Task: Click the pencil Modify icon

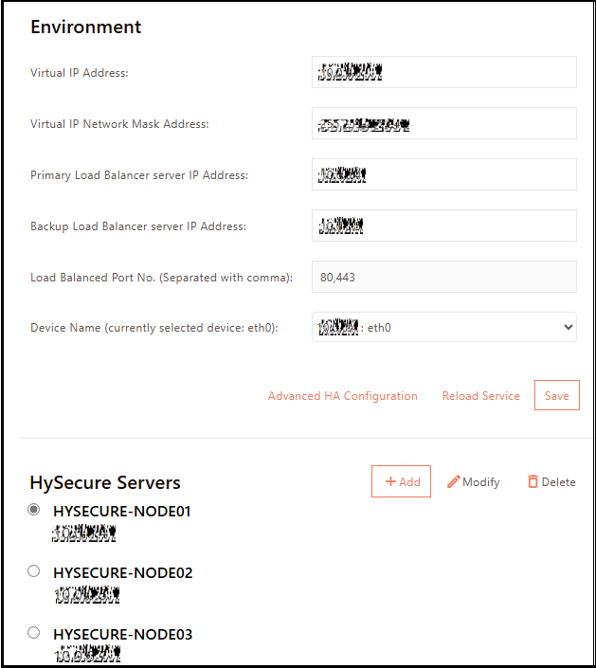Action: (x=454, y=482)
